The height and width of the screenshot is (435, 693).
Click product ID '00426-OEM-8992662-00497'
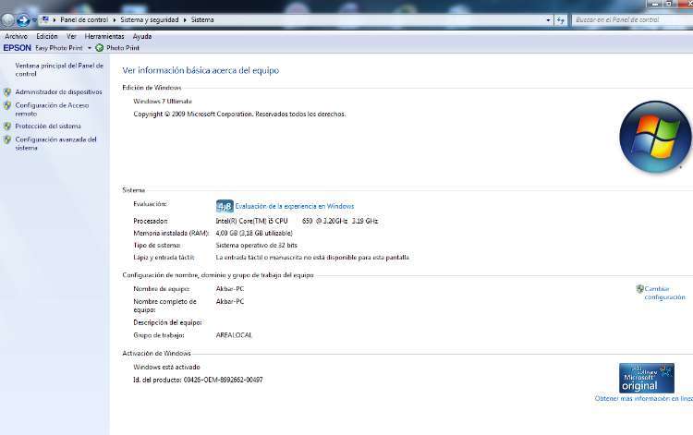coord(224,380)
